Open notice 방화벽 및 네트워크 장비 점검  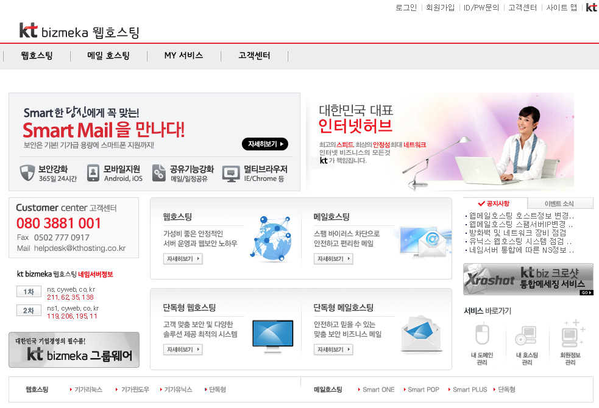pyautogui.click(x=517, y=233)
